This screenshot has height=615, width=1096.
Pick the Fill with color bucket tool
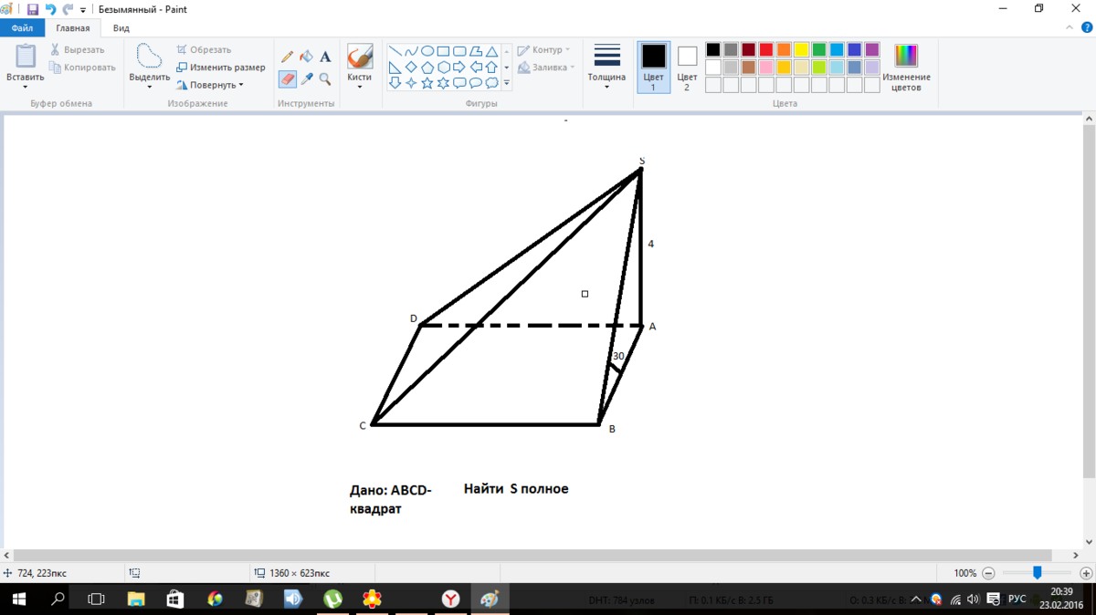coord(307,57)
